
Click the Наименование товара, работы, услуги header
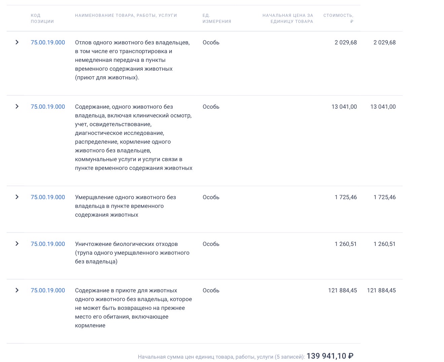click(x=126, y=15)
